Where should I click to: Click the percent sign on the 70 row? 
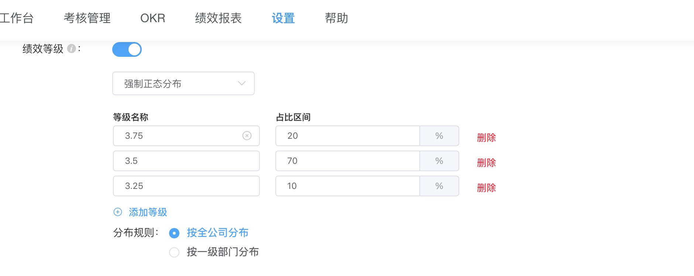tap(439, 161)
